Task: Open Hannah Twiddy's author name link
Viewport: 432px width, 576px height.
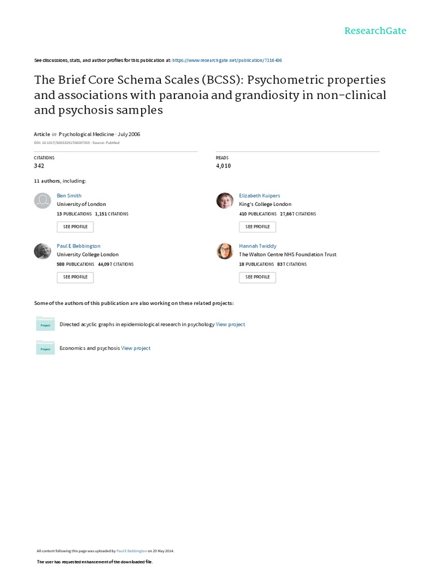Action: [258, 246]
